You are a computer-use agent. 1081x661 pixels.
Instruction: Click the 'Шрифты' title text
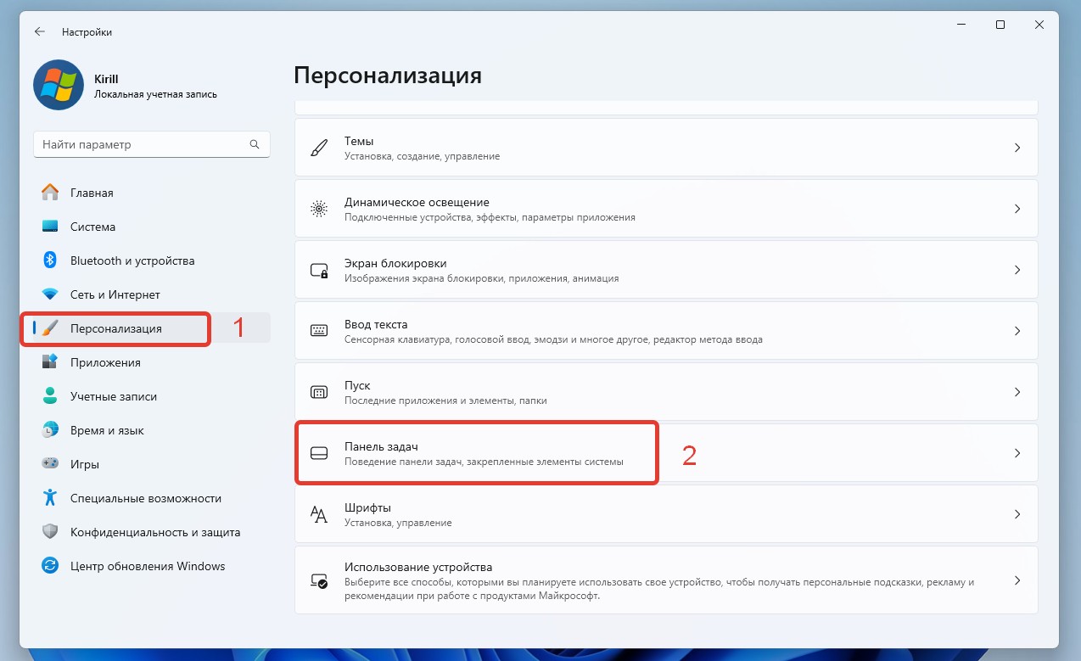[x=367, y=507]
